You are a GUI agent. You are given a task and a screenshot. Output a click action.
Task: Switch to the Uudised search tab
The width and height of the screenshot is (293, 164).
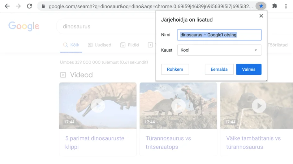99,45
